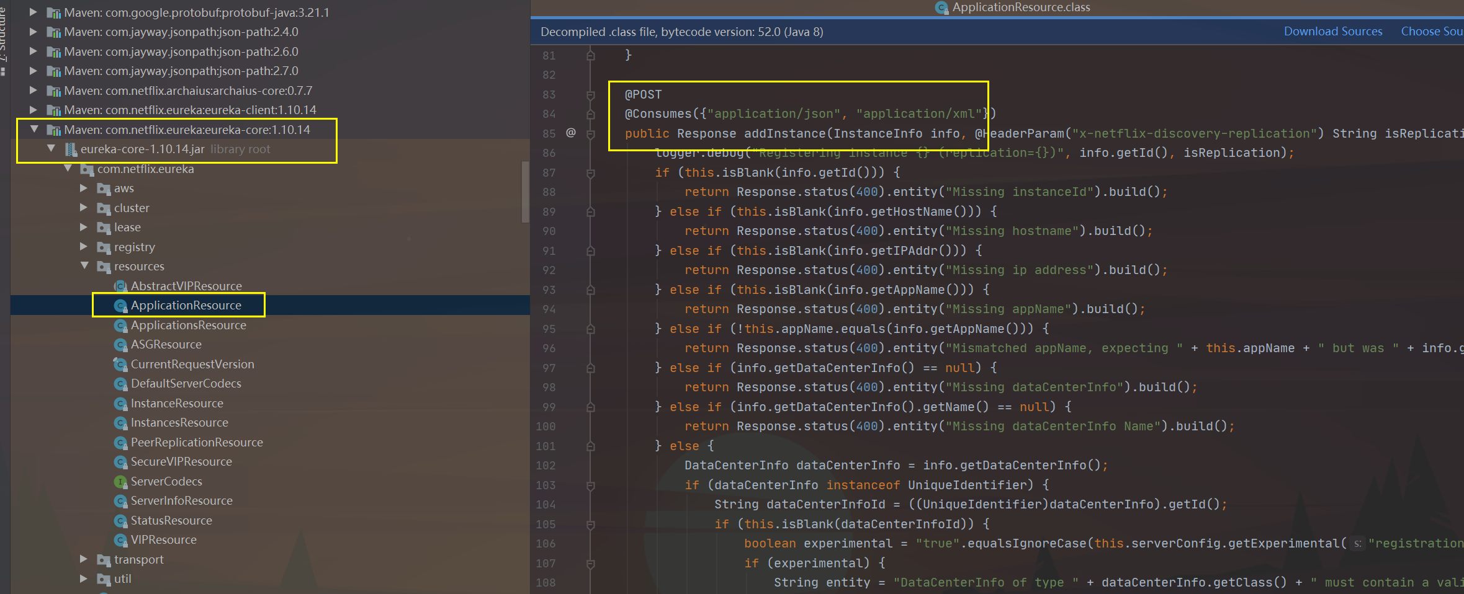Image resolution: width=1464 pixels, height=594 pixels.
Task: Fold the addInstance method at line 85
Action: (590, 133)
